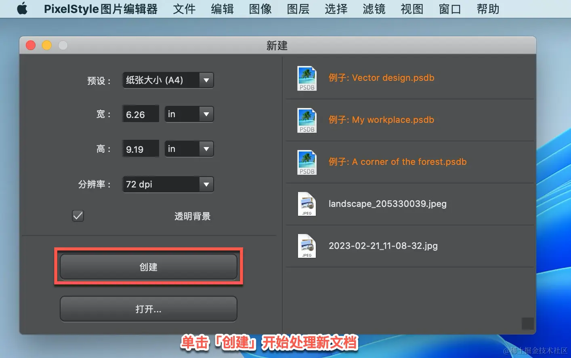This screenshot has width=571, height=358.
Task: Click the My workplace.psdb file icon
Action: 307,120
